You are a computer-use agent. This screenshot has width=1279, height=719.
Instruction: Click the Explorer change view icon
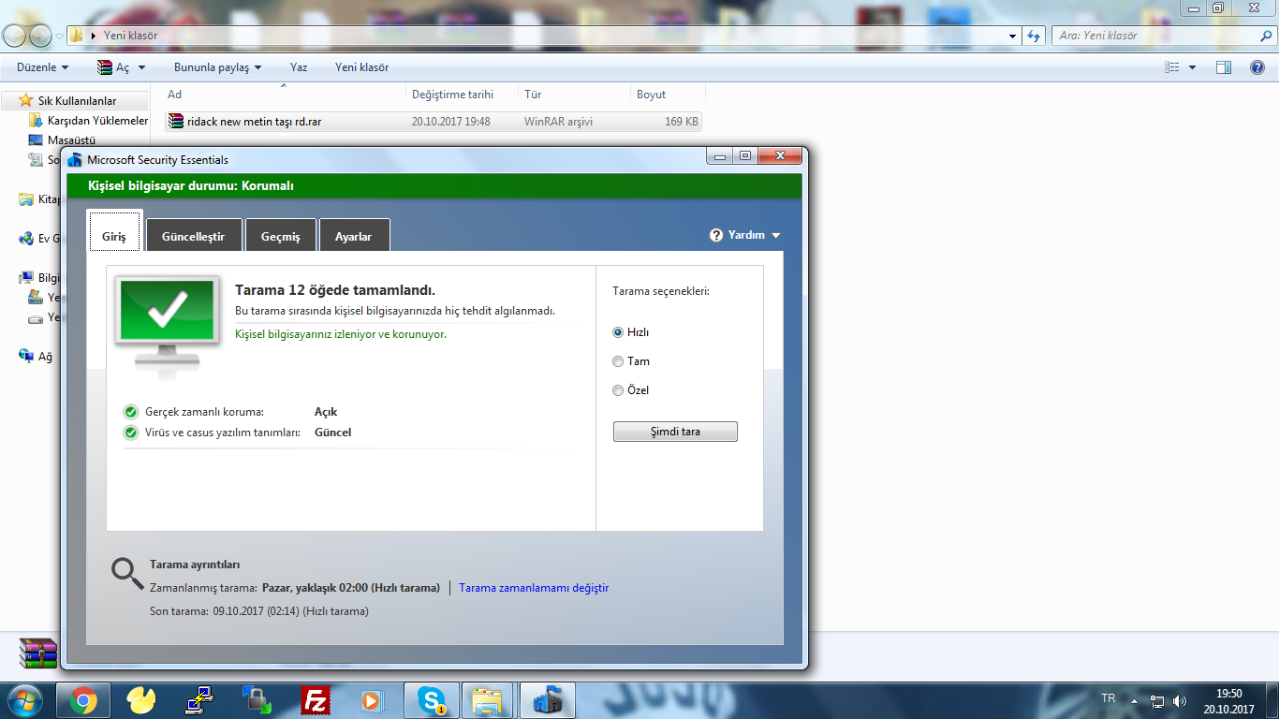(x=1171, y=67)
